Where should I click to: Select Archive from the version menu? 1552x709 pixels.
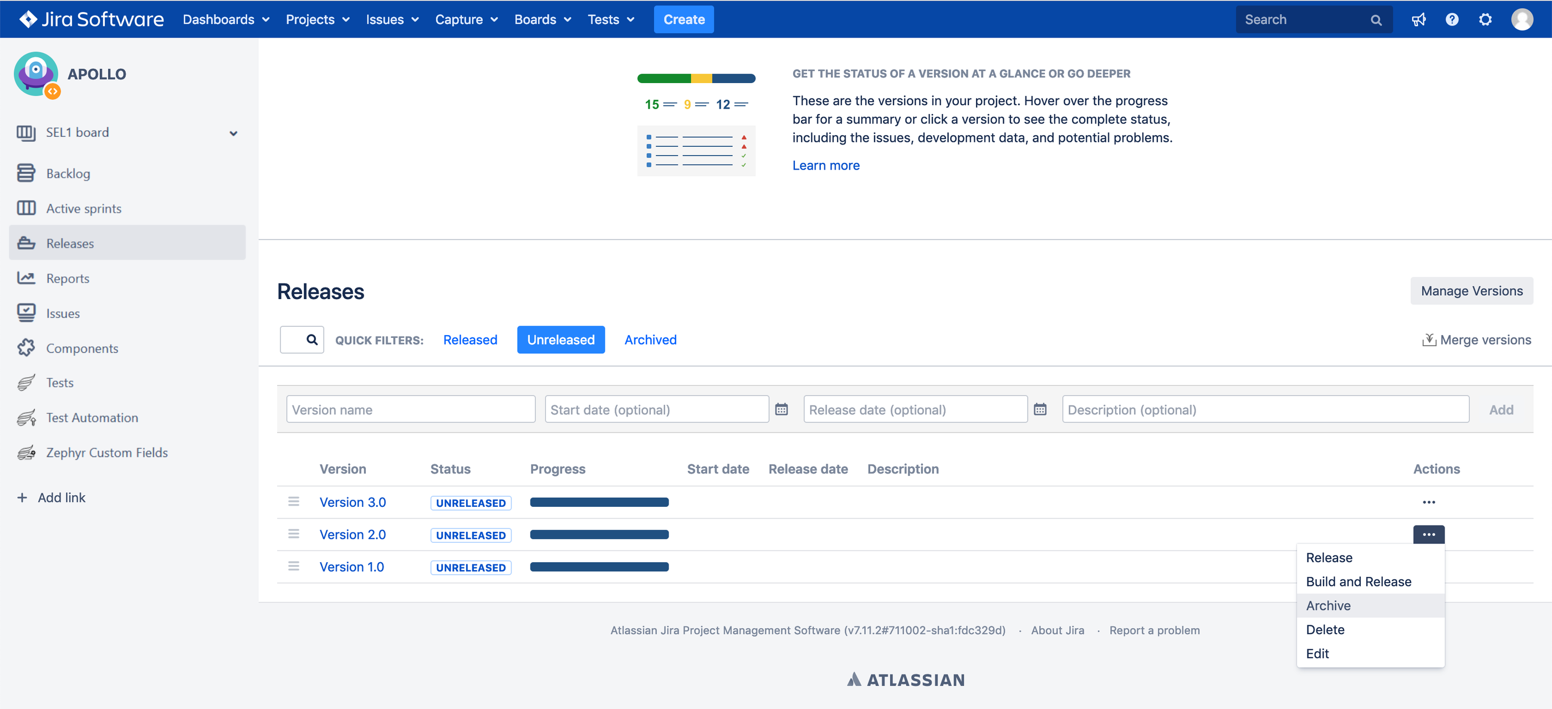[x=1328, y=605]
